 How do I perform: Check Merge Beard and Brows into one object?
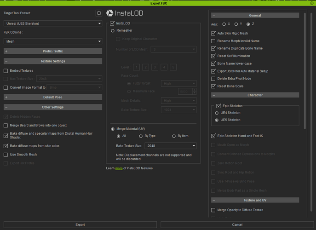click(x=6, y=126)
